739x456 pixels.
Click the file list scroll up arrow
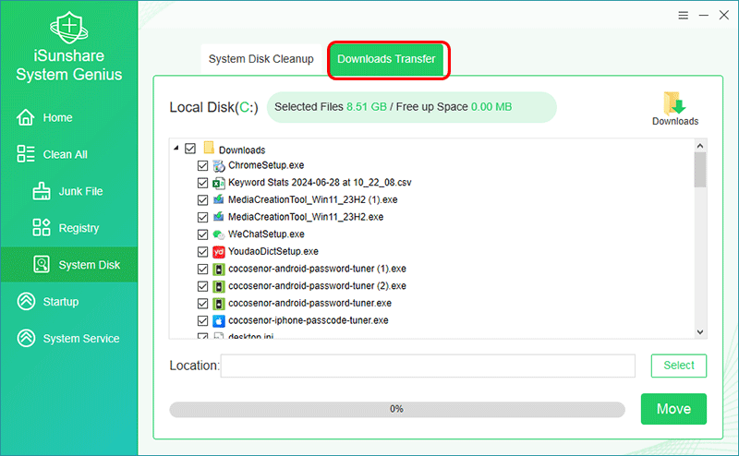pyautogui.click(x=700, y=146)
